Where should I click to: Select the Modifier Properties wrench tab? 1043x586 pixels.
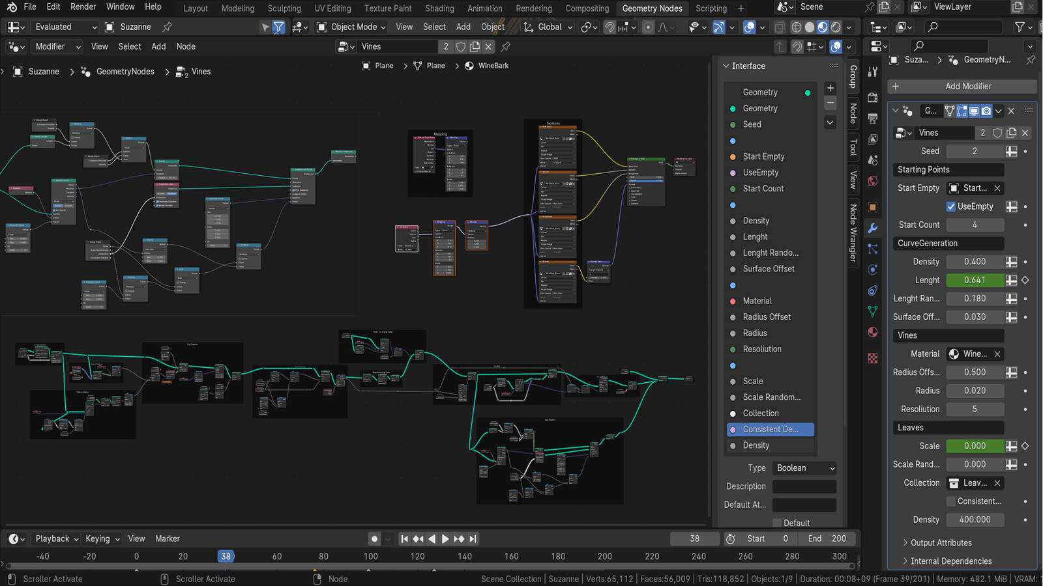point(872,227)
